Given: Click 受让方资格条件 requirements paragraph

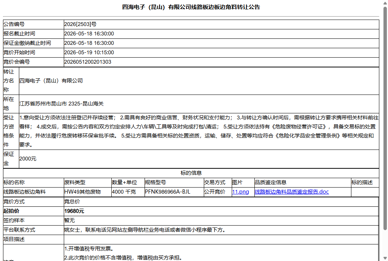Looking at the screenshot, I should pyautogui.click(x=199, y=131).
